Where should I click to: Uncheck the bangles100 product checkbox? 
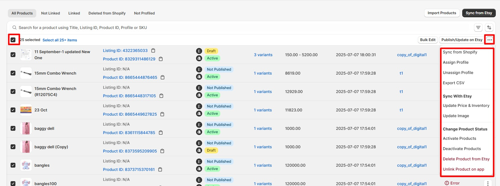13,183
